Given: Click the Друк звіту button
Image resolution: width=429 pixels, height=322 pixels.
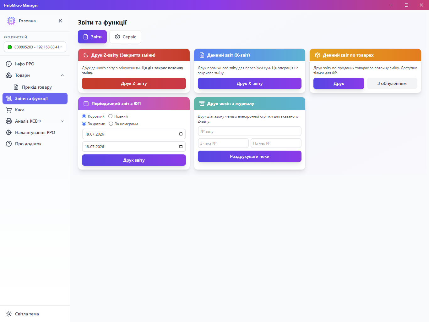Looking at the screenshot, I should tap(134, 160).
